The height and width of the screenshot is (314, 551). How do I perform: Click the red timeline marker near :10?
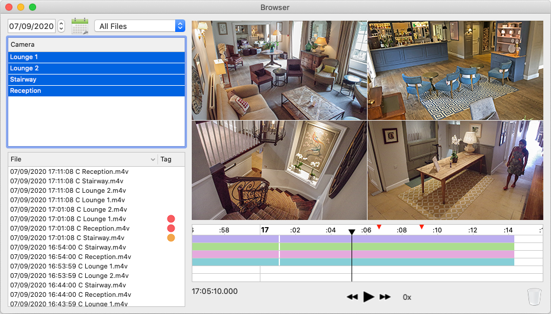click(x=421, y=227)
